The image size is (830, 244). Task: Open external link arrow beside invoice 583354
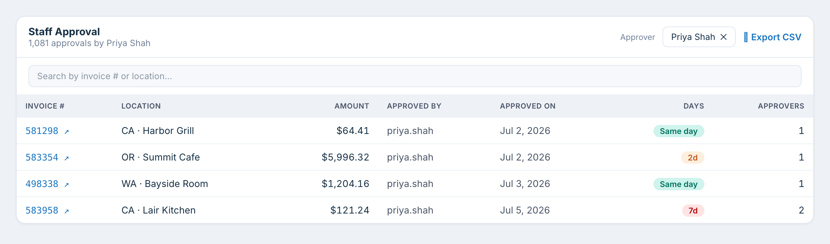[67, 158]
